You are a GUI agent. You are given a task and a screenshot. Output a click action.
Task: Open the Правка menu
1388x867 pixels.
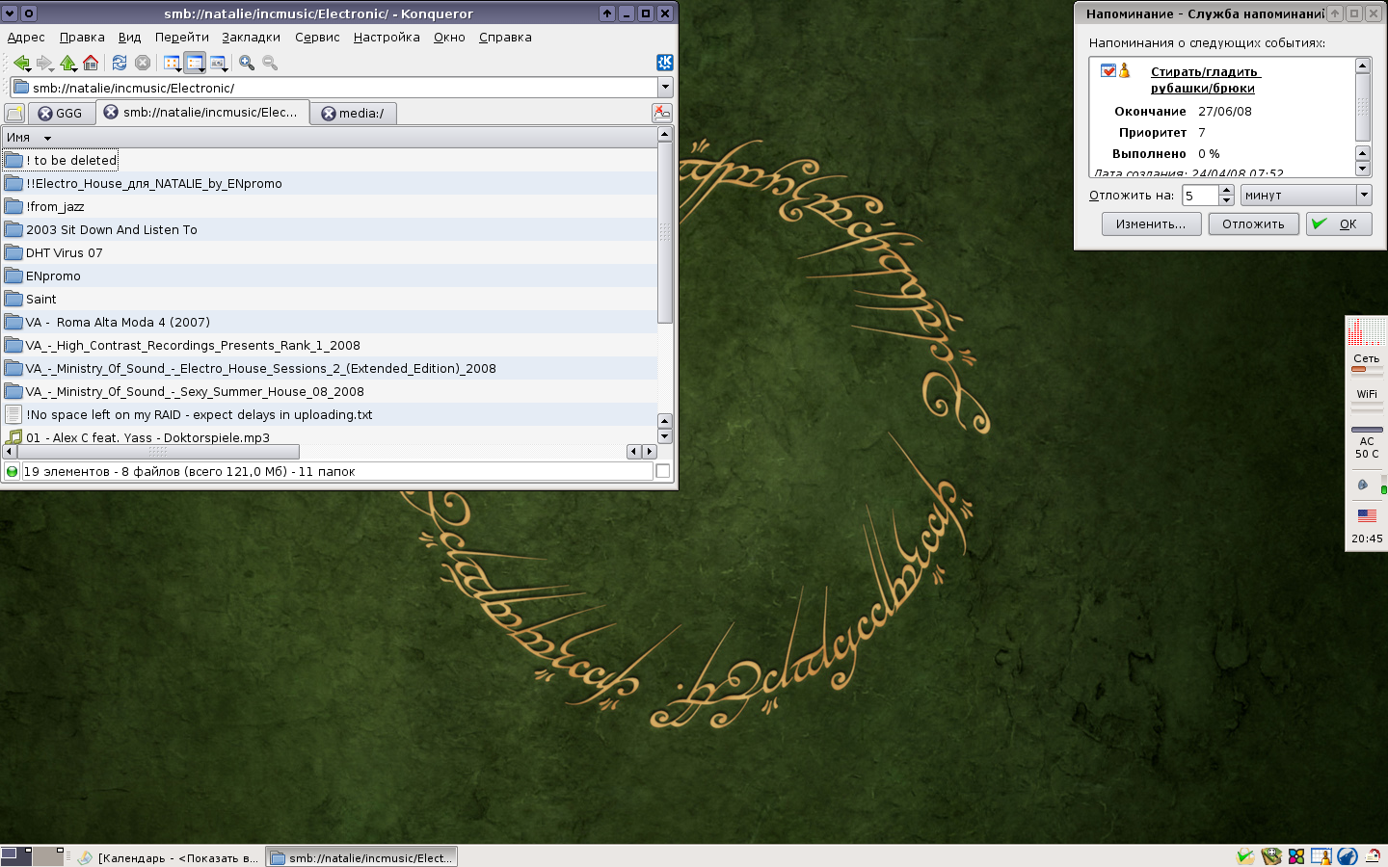pos(82,38)
